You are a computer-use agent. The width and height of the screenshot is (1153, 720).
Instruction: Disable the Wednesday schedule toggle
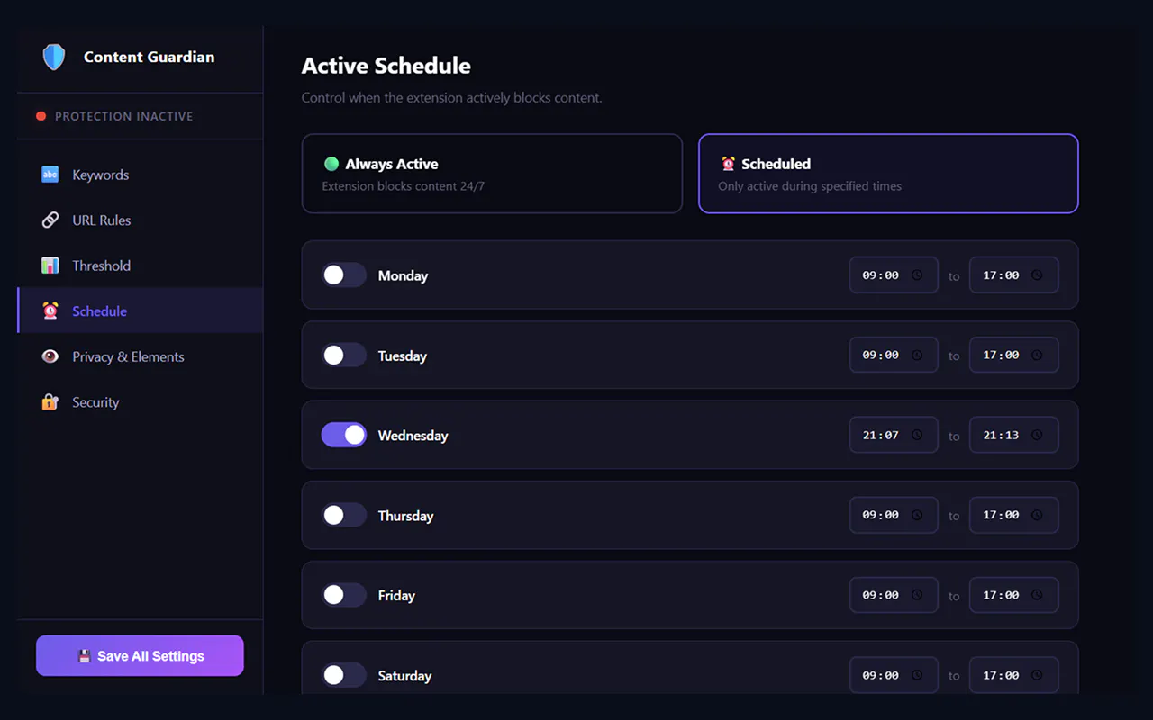(x=344, y=436)
